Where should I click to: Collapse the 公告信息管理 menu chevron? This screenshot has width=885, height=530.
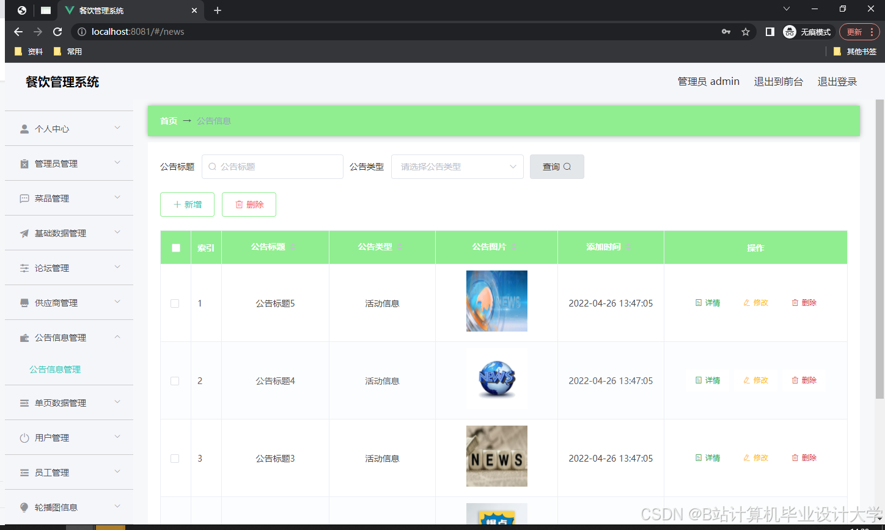pos(117,336)
